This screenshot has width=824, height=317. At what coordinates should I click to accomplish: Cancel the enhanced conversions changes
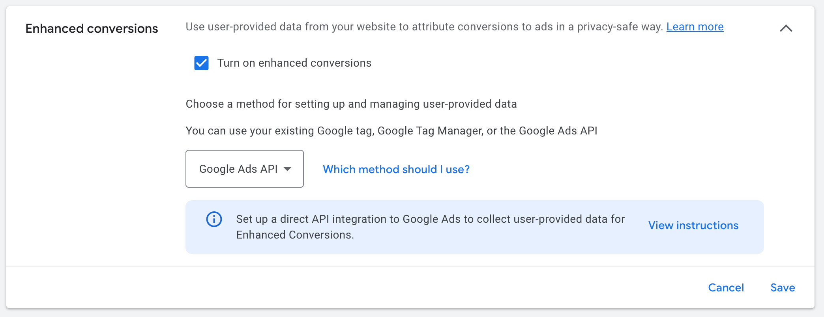pos(726,288)
